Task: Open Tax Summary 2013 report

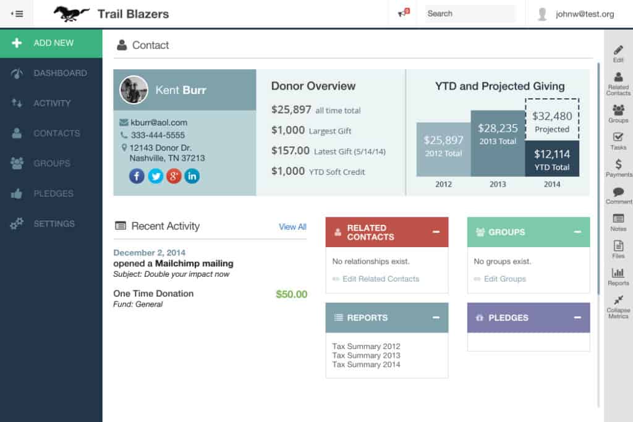Action: (x=366, y=355)
